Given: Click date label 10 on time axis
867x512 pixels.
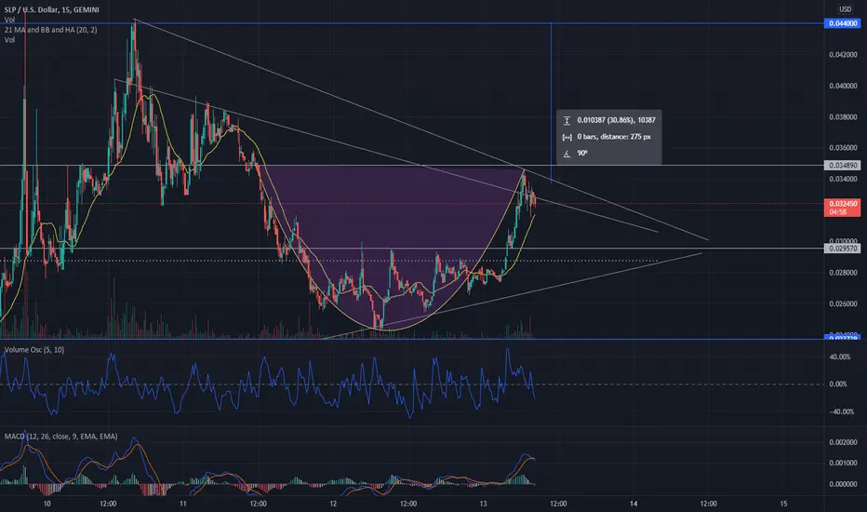Looking at the screenshot, I should (47, 503).
